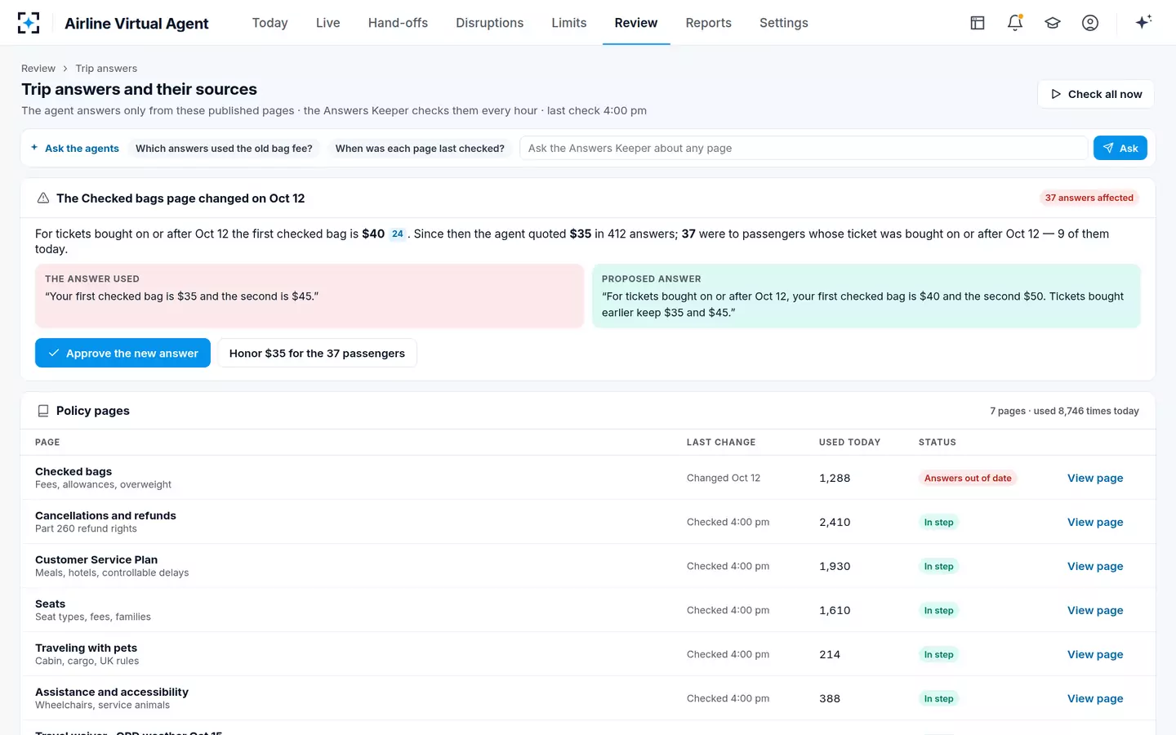Click the warning triangle beside Checked bags alert
This screenshot has height=735, width=1176.
[x=43, y=198]
